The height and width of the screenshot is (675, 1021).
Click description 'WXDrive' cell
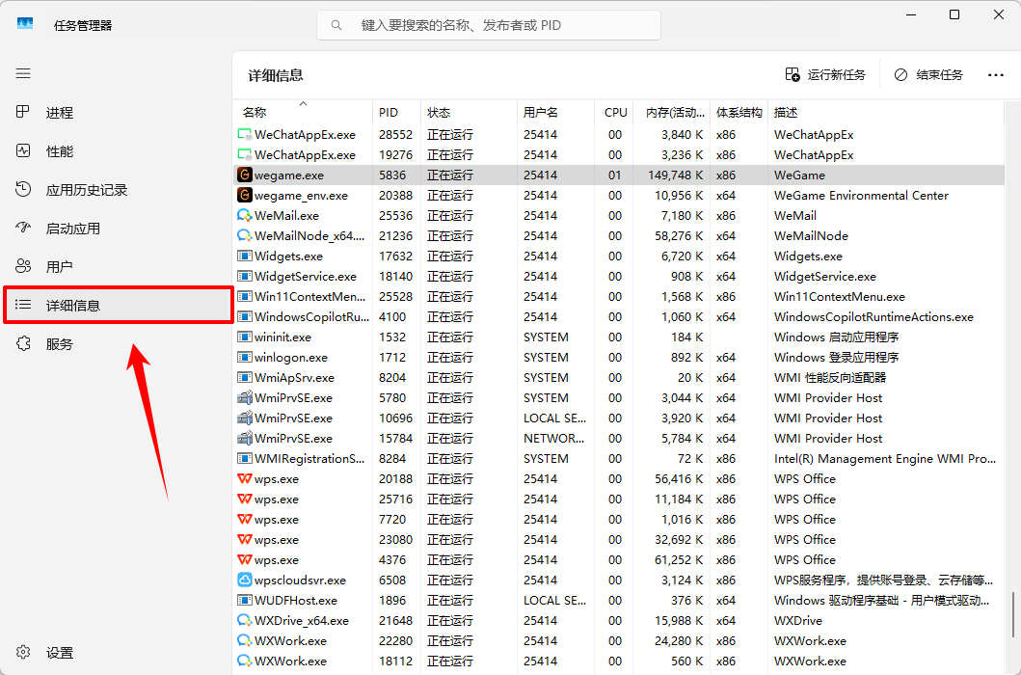(798, 620)
